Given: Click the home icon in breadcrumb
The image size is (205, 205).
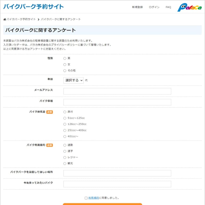Looking at the screenshot, I should 5,19.
